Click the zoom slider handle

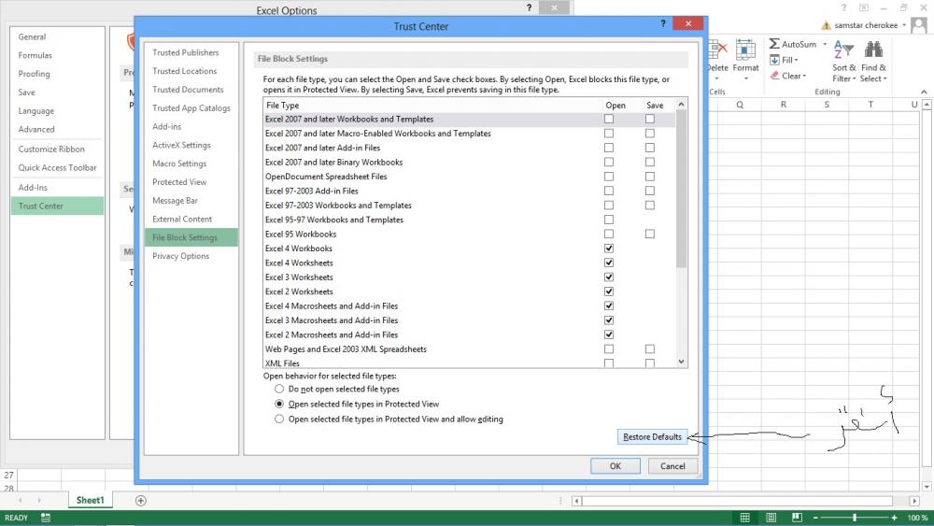tap(855, 518)
